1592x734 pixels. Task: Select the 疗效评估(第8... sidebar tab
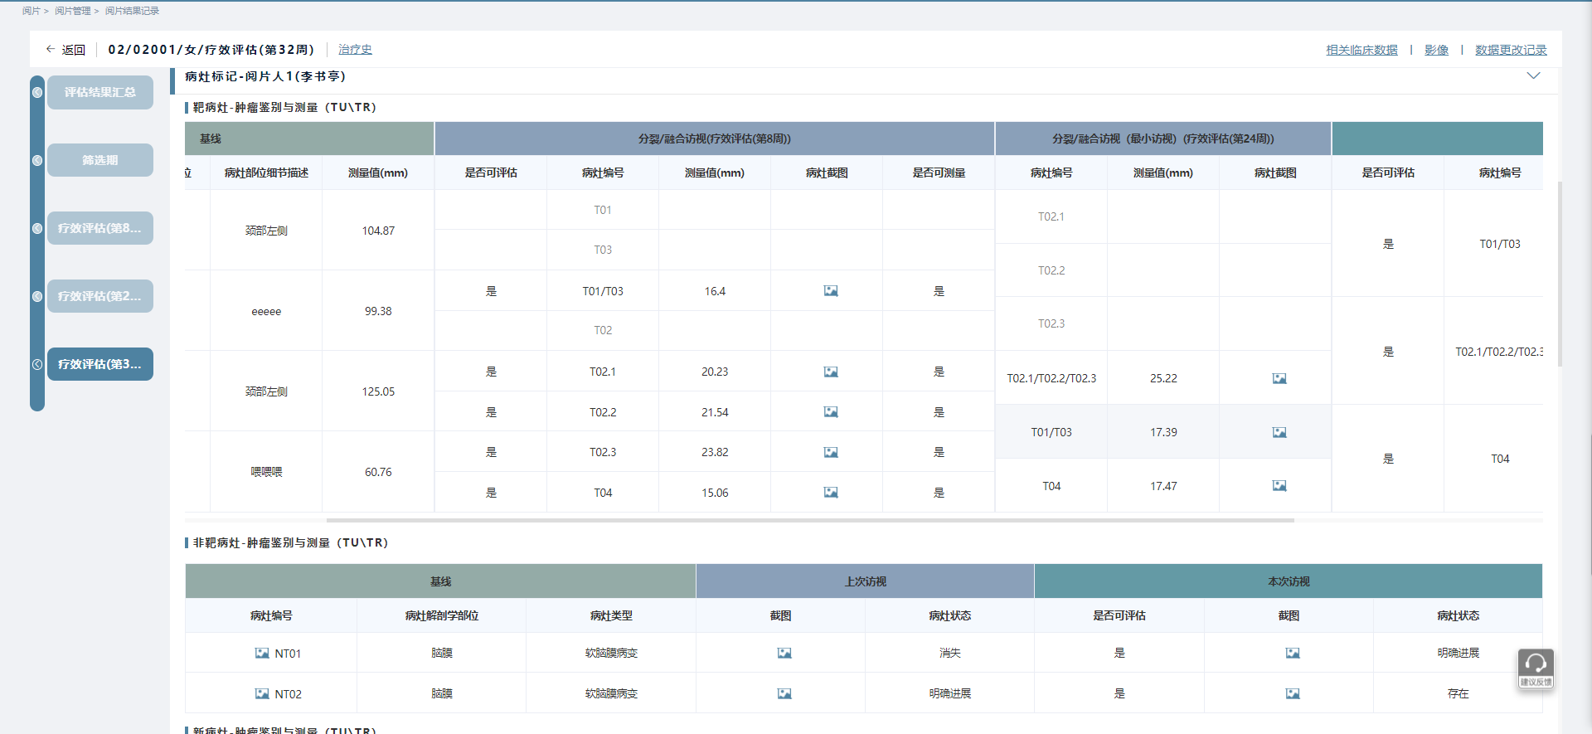click(x=100, y=228)
